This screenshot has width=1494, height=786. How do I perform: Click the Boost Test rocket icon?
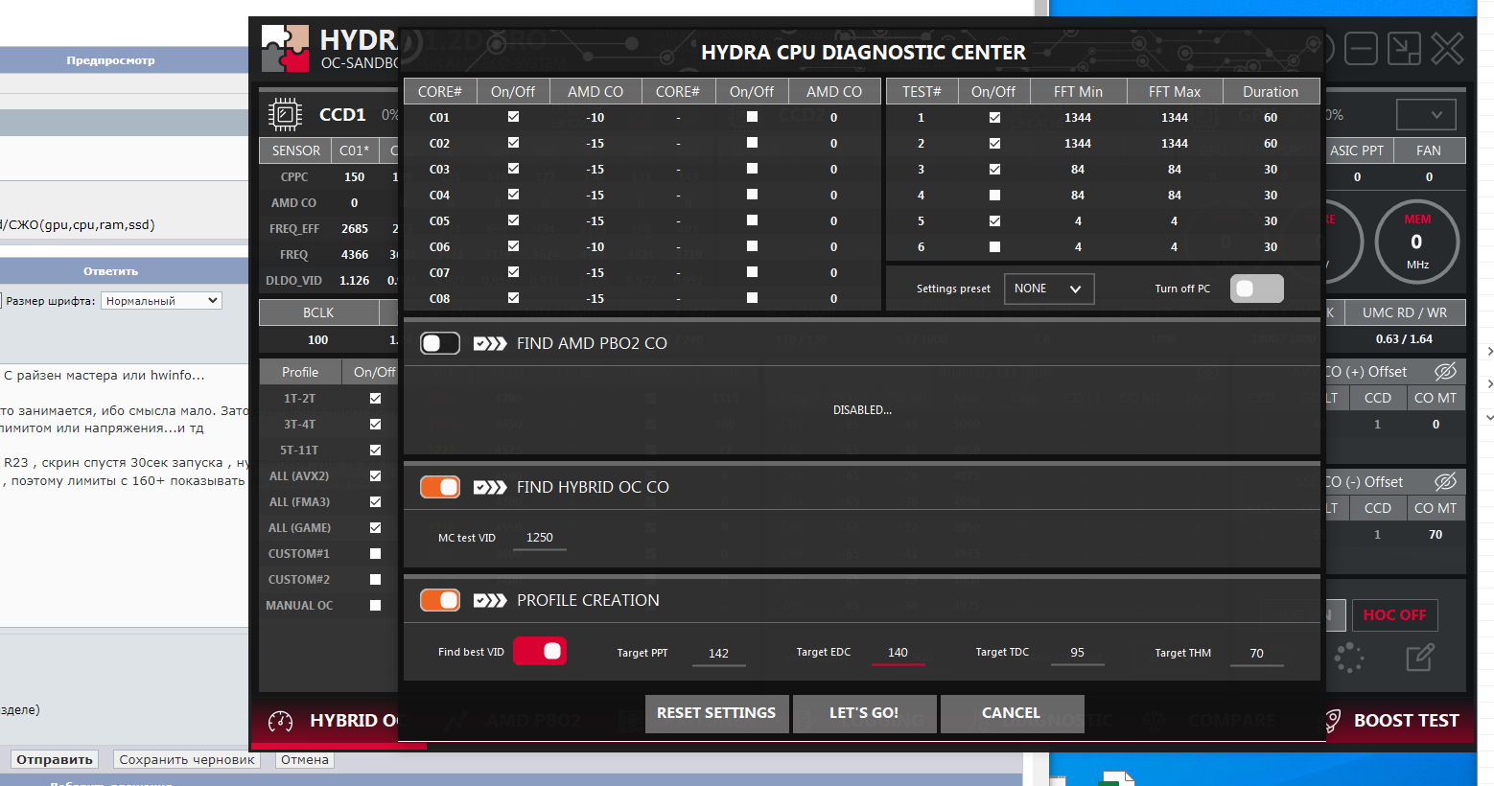tap(1333, 721)
